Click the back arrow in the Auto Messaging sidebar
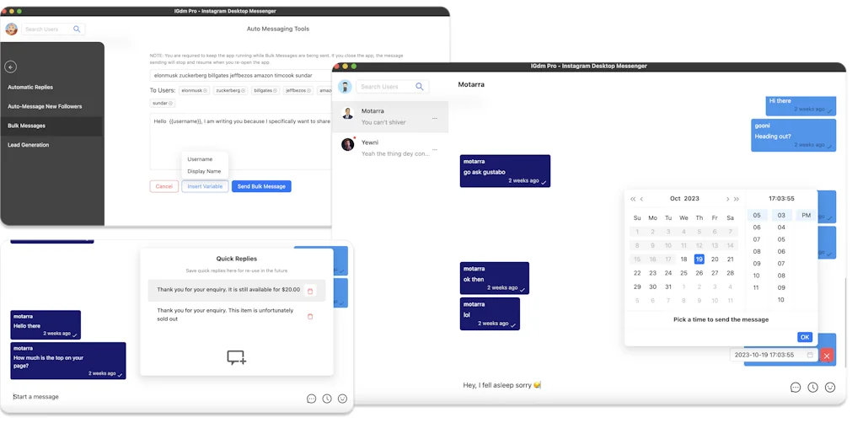 [10, 67]
